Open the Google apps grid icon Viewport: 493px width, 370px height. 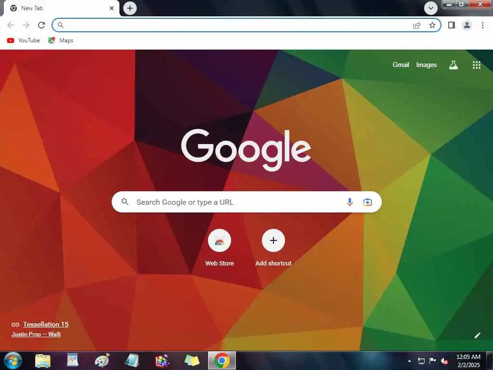coord(476,65)
